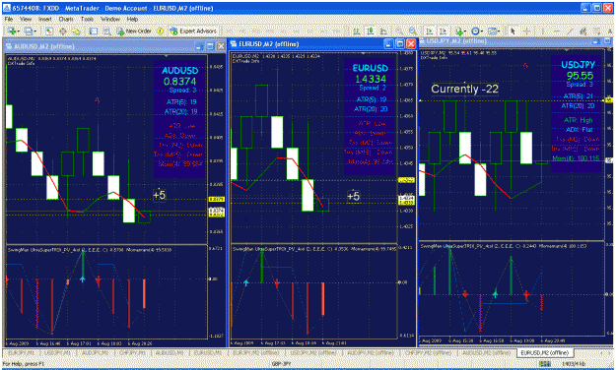Image resolution: width=616 pixels, height=370 pixels.
Task: Click the "Currently -22" label on USDJPY chart
Action: click(x=464, y=90)
